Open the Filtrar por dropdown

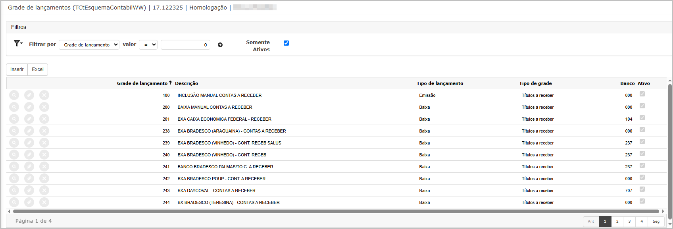coord(89,45)
